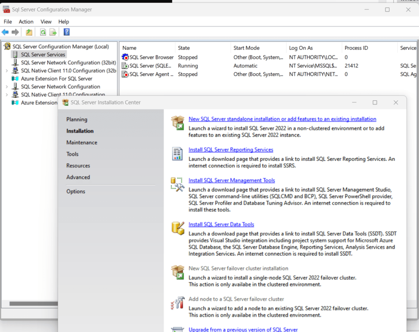Open help using the Help toolbar icon

click(x=66, y=32)
